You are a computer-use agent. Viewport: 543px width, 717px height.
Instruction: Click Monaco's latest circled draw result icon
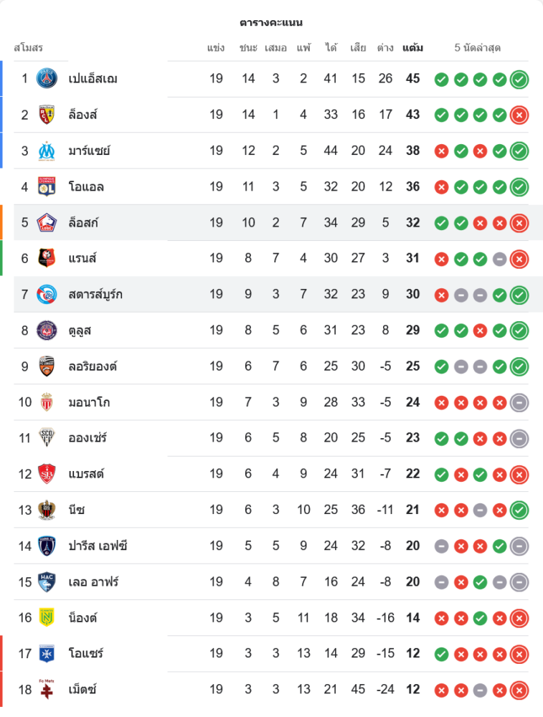519,402
